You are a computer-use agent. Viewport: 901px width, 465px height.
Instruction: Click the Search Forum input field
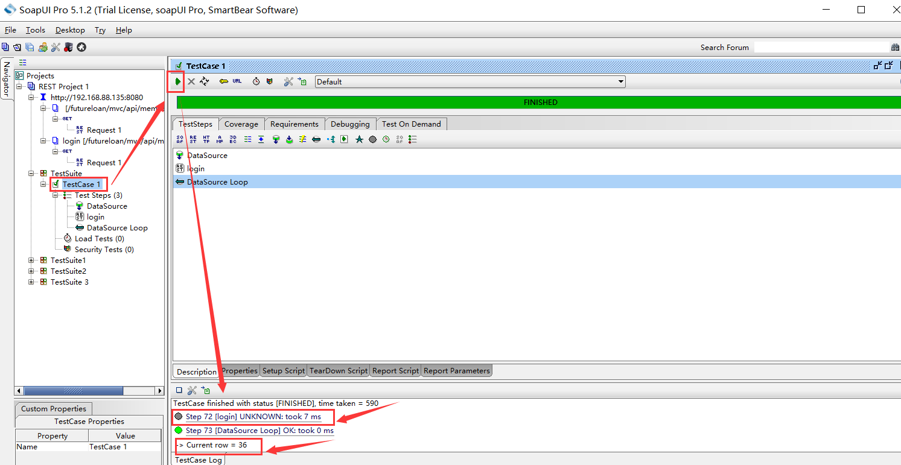[x=821, y=47]
